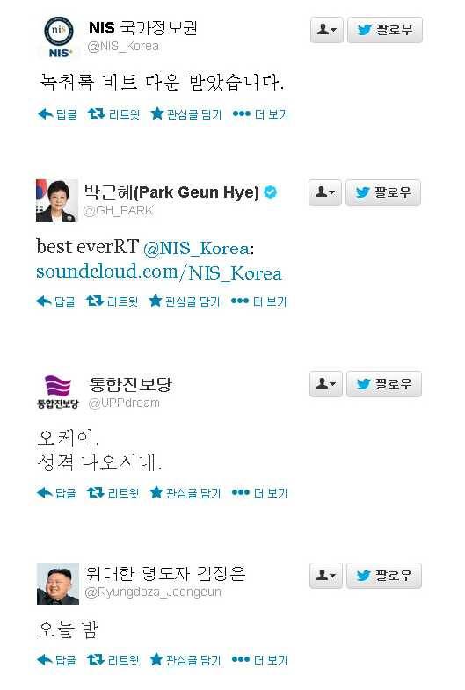Image resolution: width=465 pixels, height=690 pixels.
Task: Follow NIS_Korea with the 팔로우 button
Action: tap(385, 30)
